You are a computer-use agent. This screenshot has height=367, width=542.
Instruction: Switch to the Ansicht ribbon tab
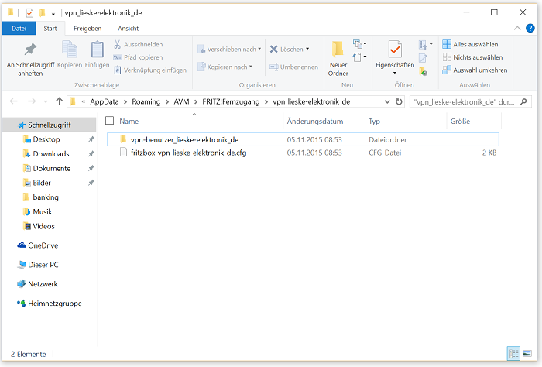tap(128, 28)
